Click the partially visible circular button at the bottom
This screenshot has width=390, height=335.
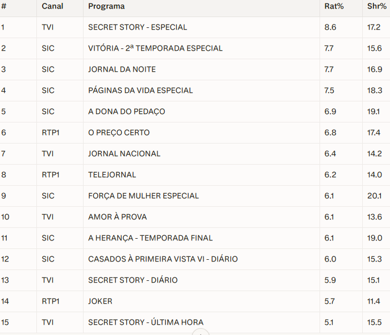201,332
